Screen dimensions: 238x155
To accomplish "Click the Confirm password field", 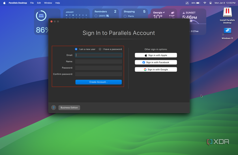I will (98, 74).
